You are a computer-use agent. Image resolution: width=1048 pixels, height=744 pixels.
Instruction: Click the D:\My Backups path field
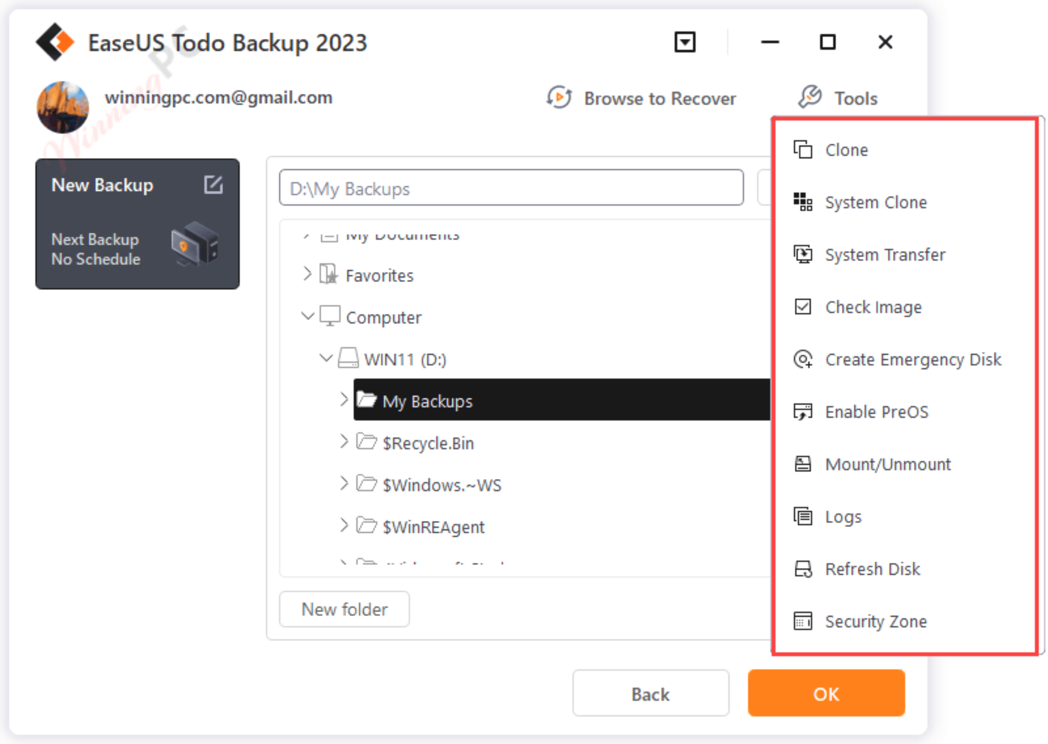(511, 188)
